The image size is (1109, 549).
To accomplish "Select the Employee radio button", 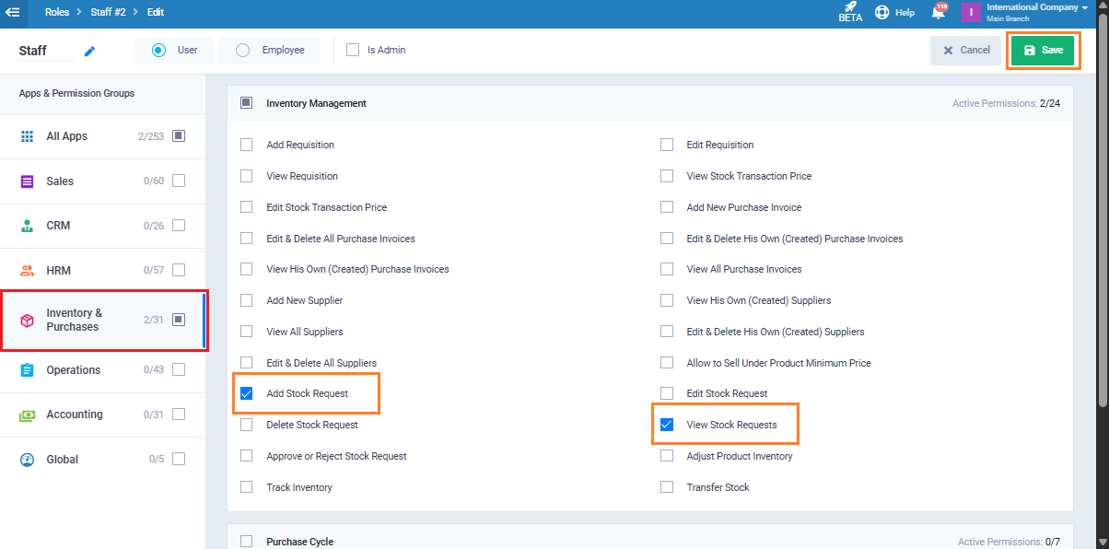I will 243,50.
